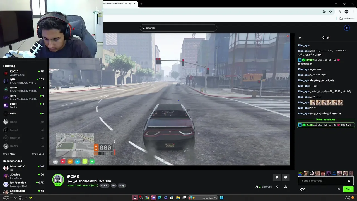Open the media control icon in Chrome toolbar
The height and width of the screenshot is (201, 357).
pos(340,12)
